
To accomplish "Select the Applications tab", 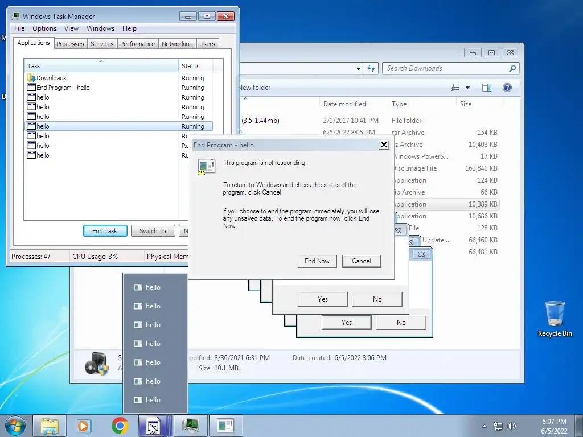I will click(x=34, y=43).
